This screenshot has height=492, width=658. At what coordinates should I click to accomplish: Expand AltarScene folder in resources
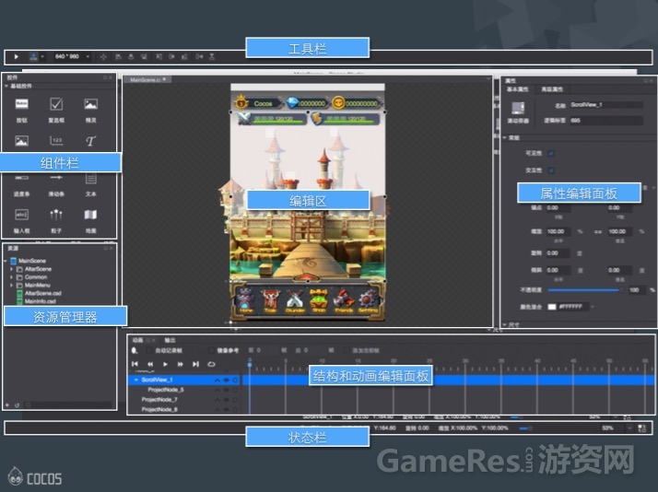click(x=11, y=269)
